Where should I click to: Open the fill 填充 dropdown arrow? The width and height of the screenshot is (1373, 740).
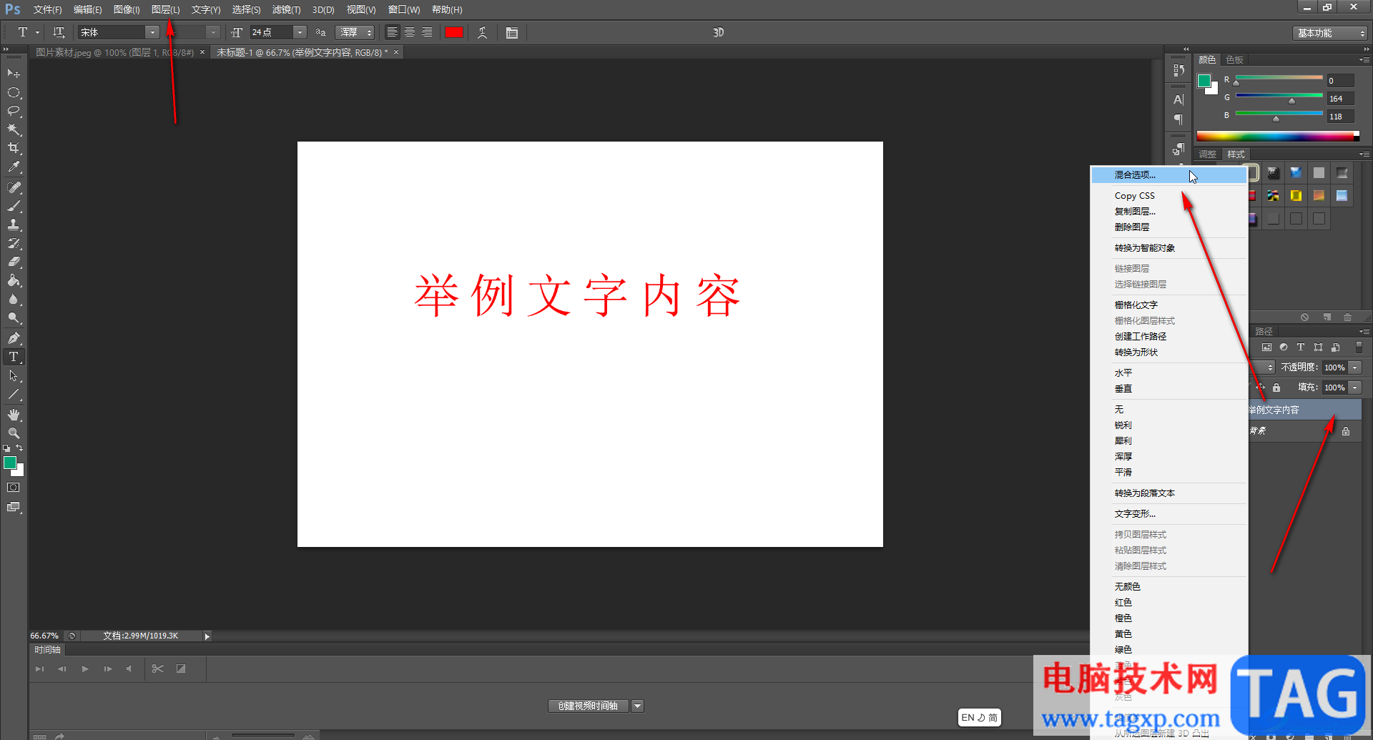[x=1355, y=388]
